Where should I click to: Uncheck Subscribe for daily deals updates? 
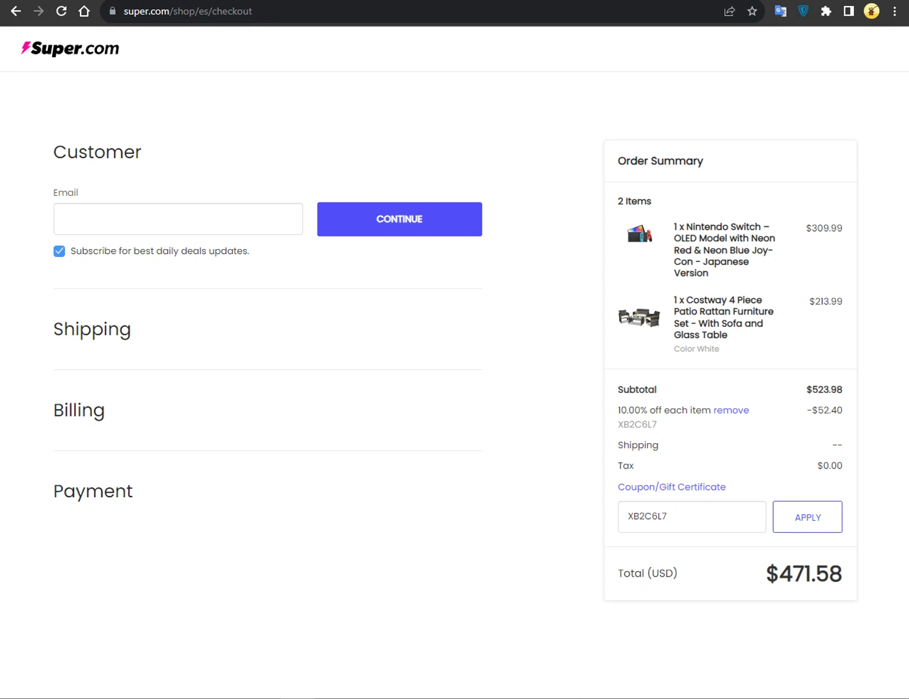tap(59, 251)
